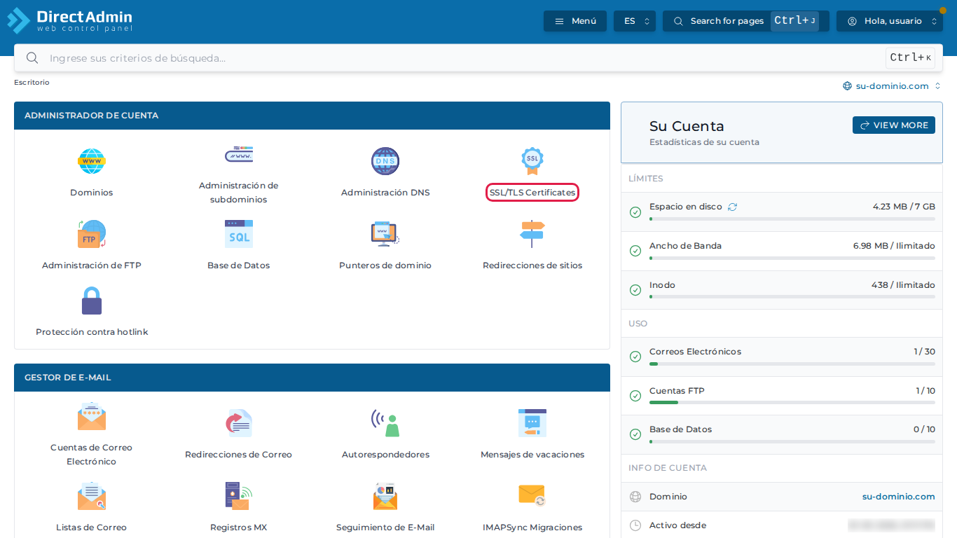Screen dimensions: 957x538
Task: Open the IMAPSync Migraciones envelope icon
Action: [x=532, y=495]
